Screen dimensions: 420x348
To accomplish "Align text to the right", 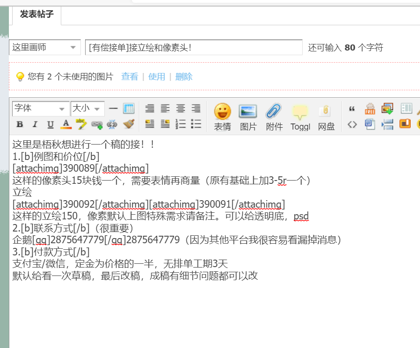I will tap(196, 109).
